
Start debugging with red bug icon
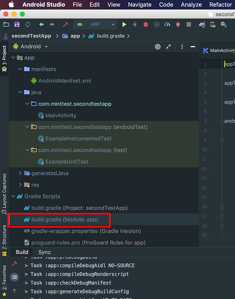pyautogui.click(x=146, y=25)
